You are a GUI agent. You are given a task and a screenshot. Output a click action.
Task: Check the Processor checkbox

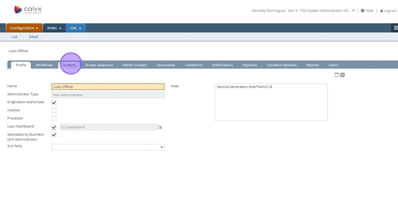point(54,118)
